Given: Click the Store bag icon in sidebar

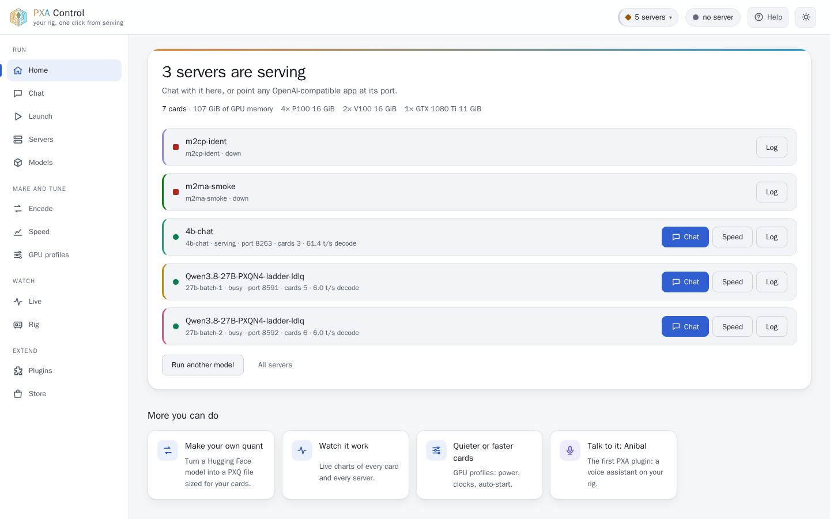Looking at the screenshot, I should pyautogui.click(x=18, y=394).
